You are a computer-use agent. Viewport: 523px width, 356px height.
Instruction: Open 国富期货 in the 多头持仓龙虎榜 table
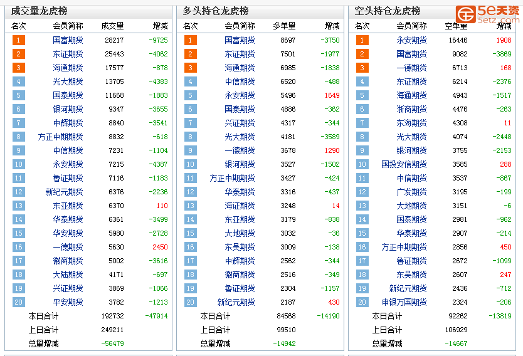tap(240, 40)
